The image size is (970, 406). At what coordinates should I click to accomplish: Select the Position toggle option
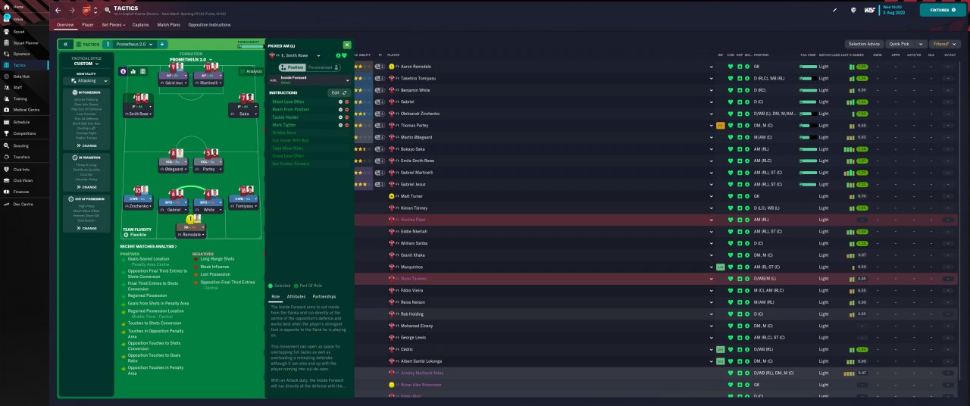point(293,67)
